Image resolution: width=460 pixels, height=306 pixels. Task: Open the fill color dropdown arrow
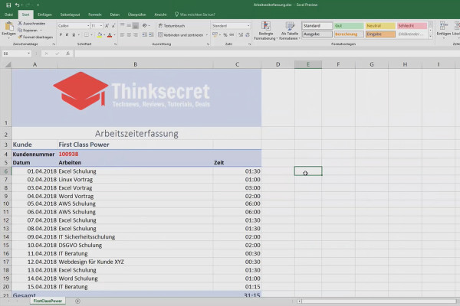point(104,35)
